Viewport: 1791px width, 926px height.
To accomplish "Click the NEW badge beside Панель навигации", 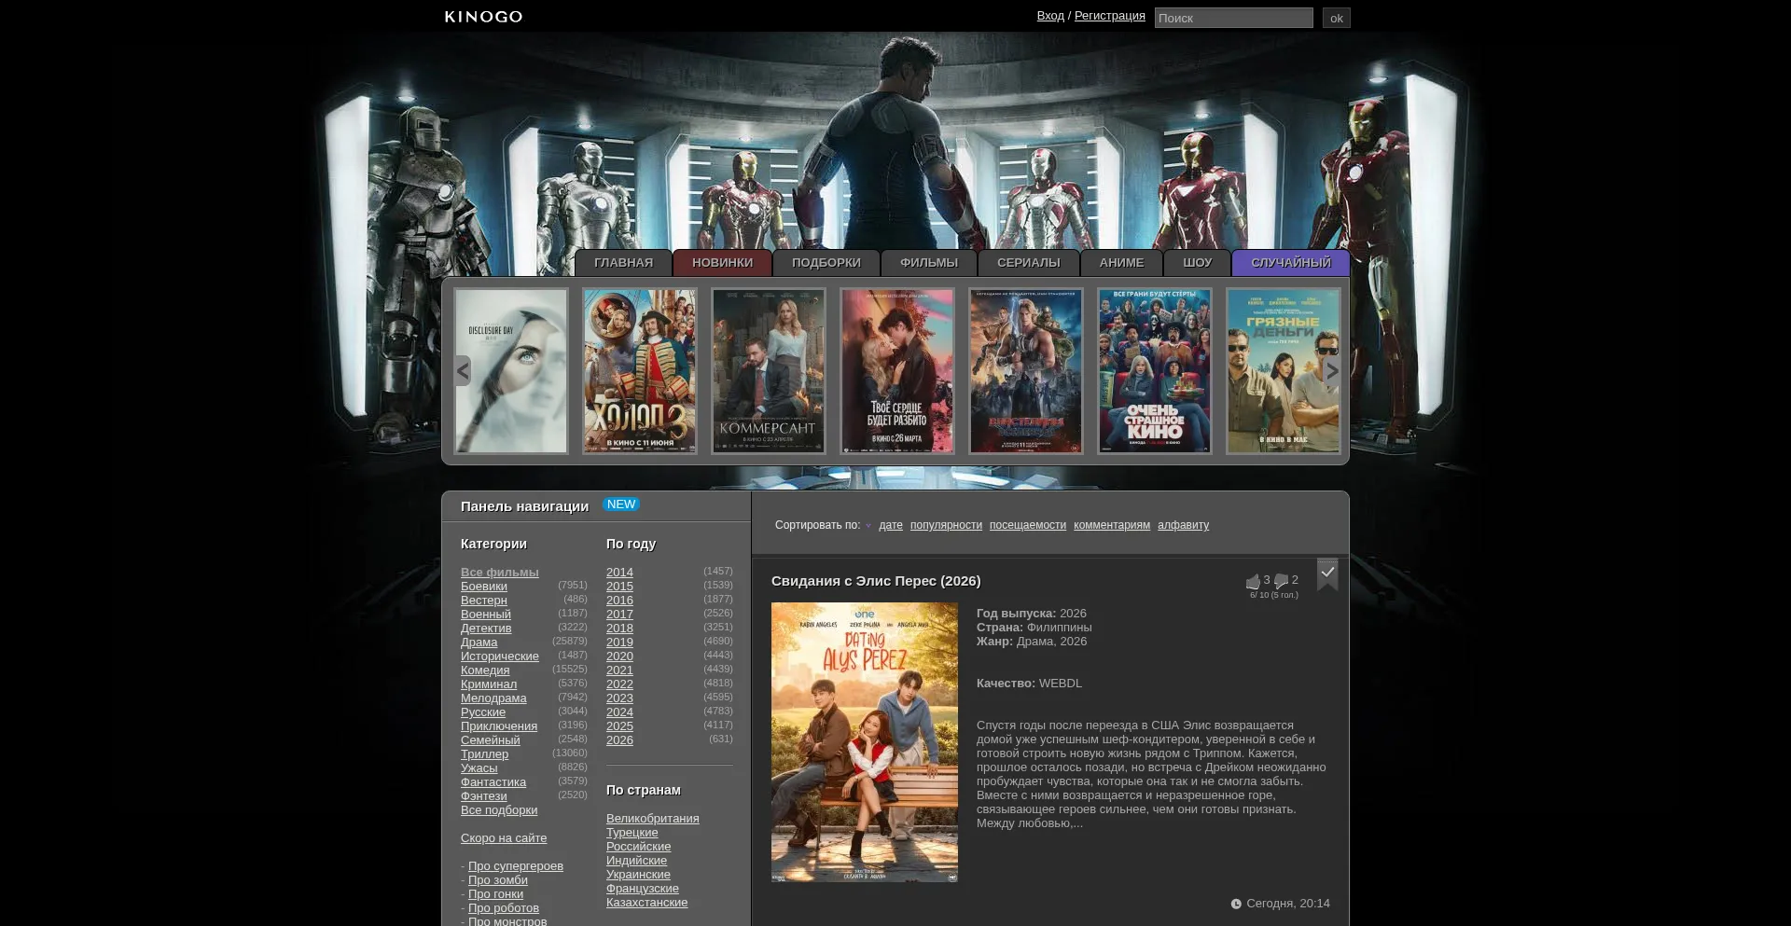I will click(x=621, y=504).
